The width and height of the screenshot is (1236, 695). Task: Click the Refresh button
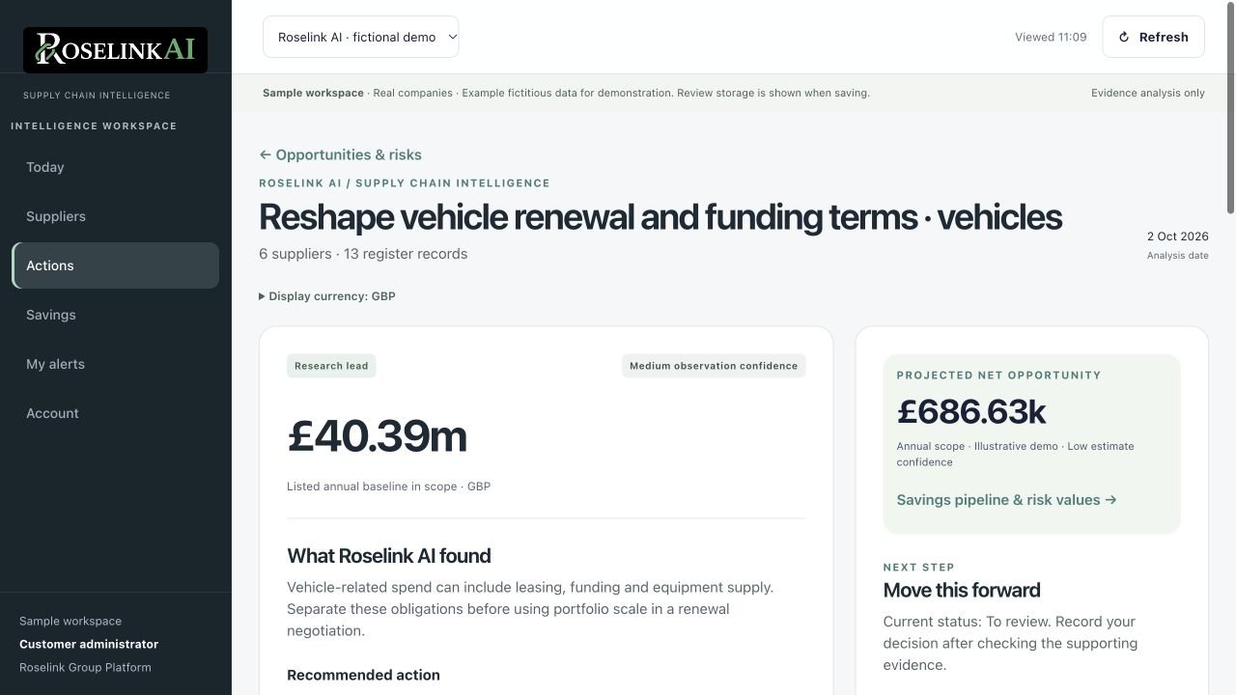tap(1153, 37)
